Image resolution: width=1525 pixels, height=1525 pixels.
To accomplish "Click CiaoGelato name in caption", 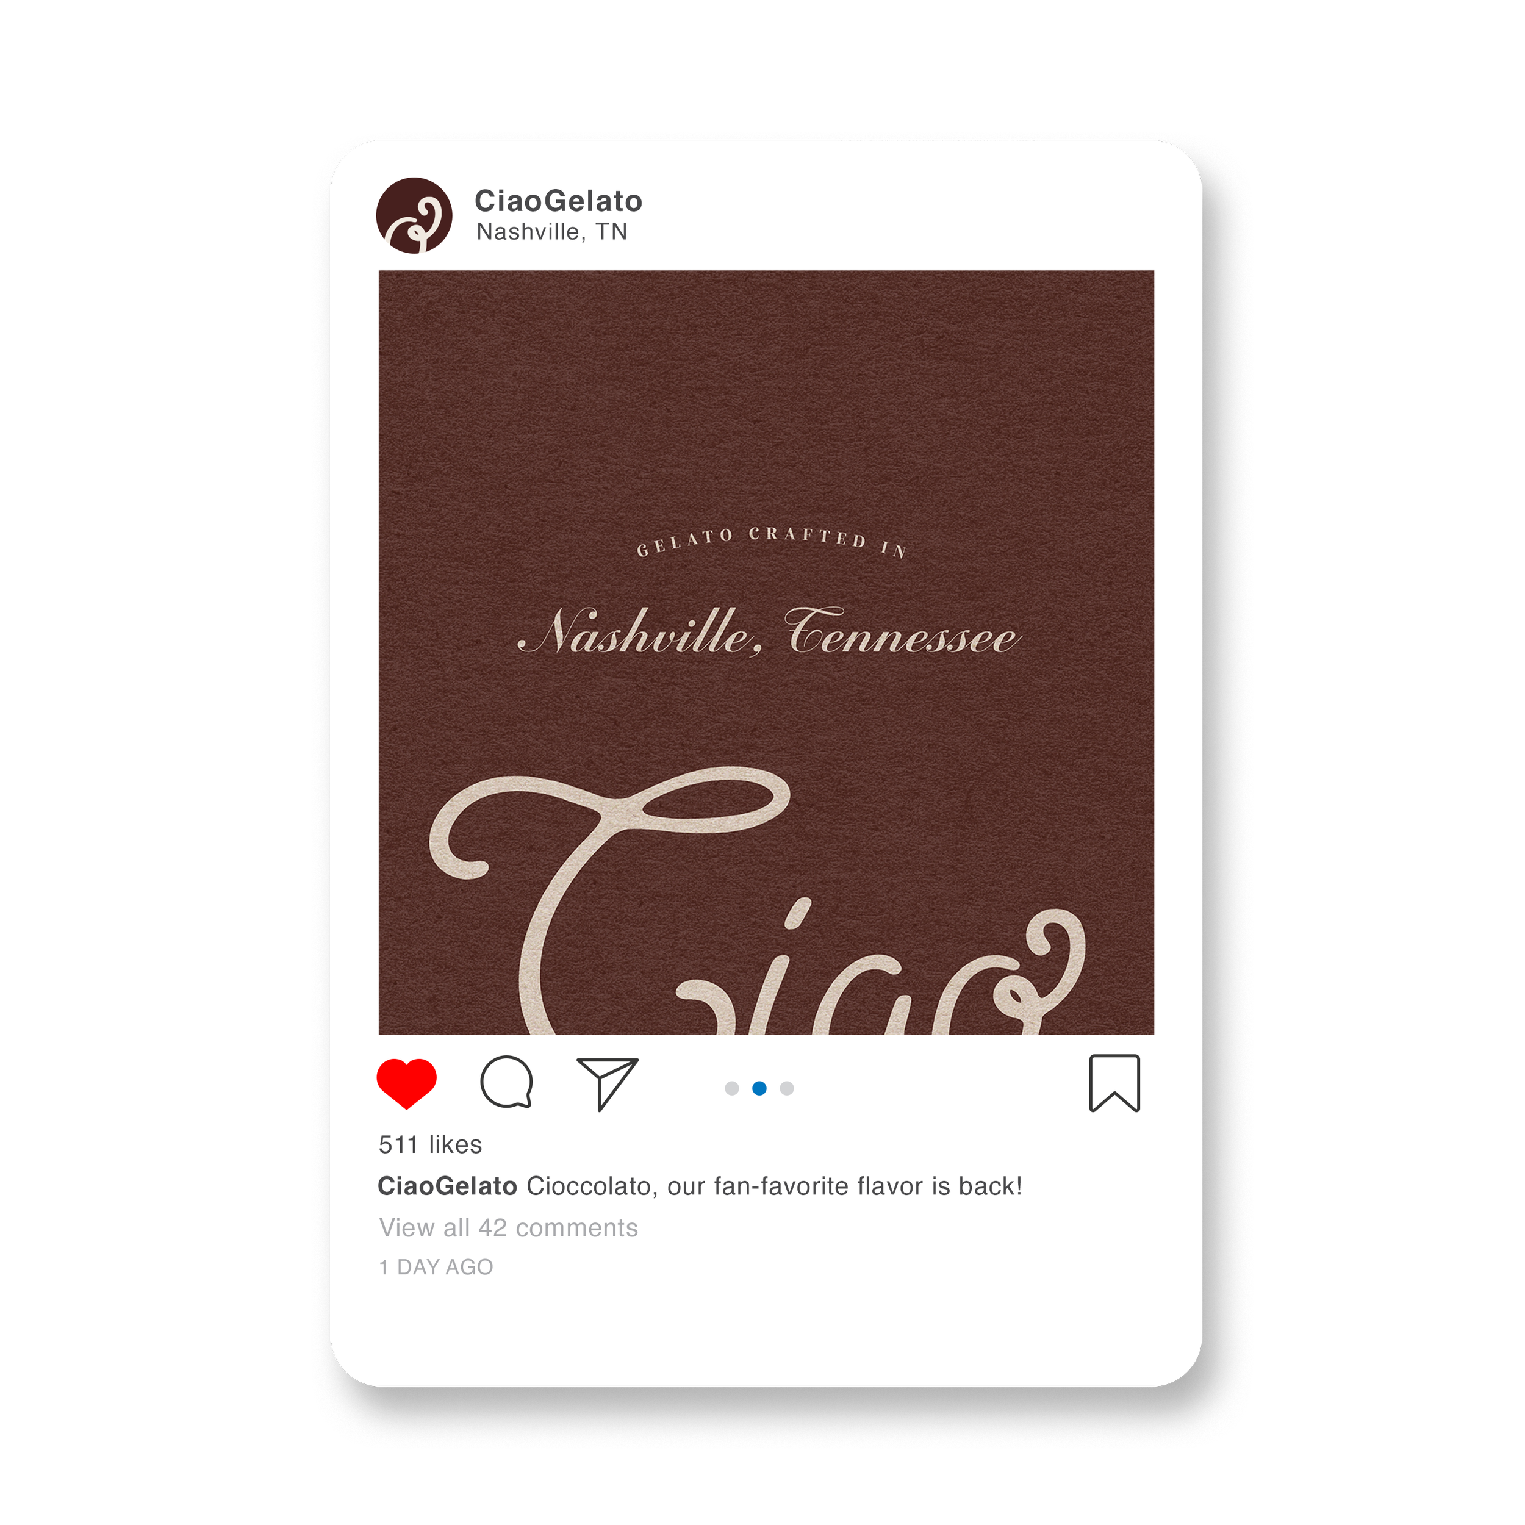I will (x=448, y=1186).
